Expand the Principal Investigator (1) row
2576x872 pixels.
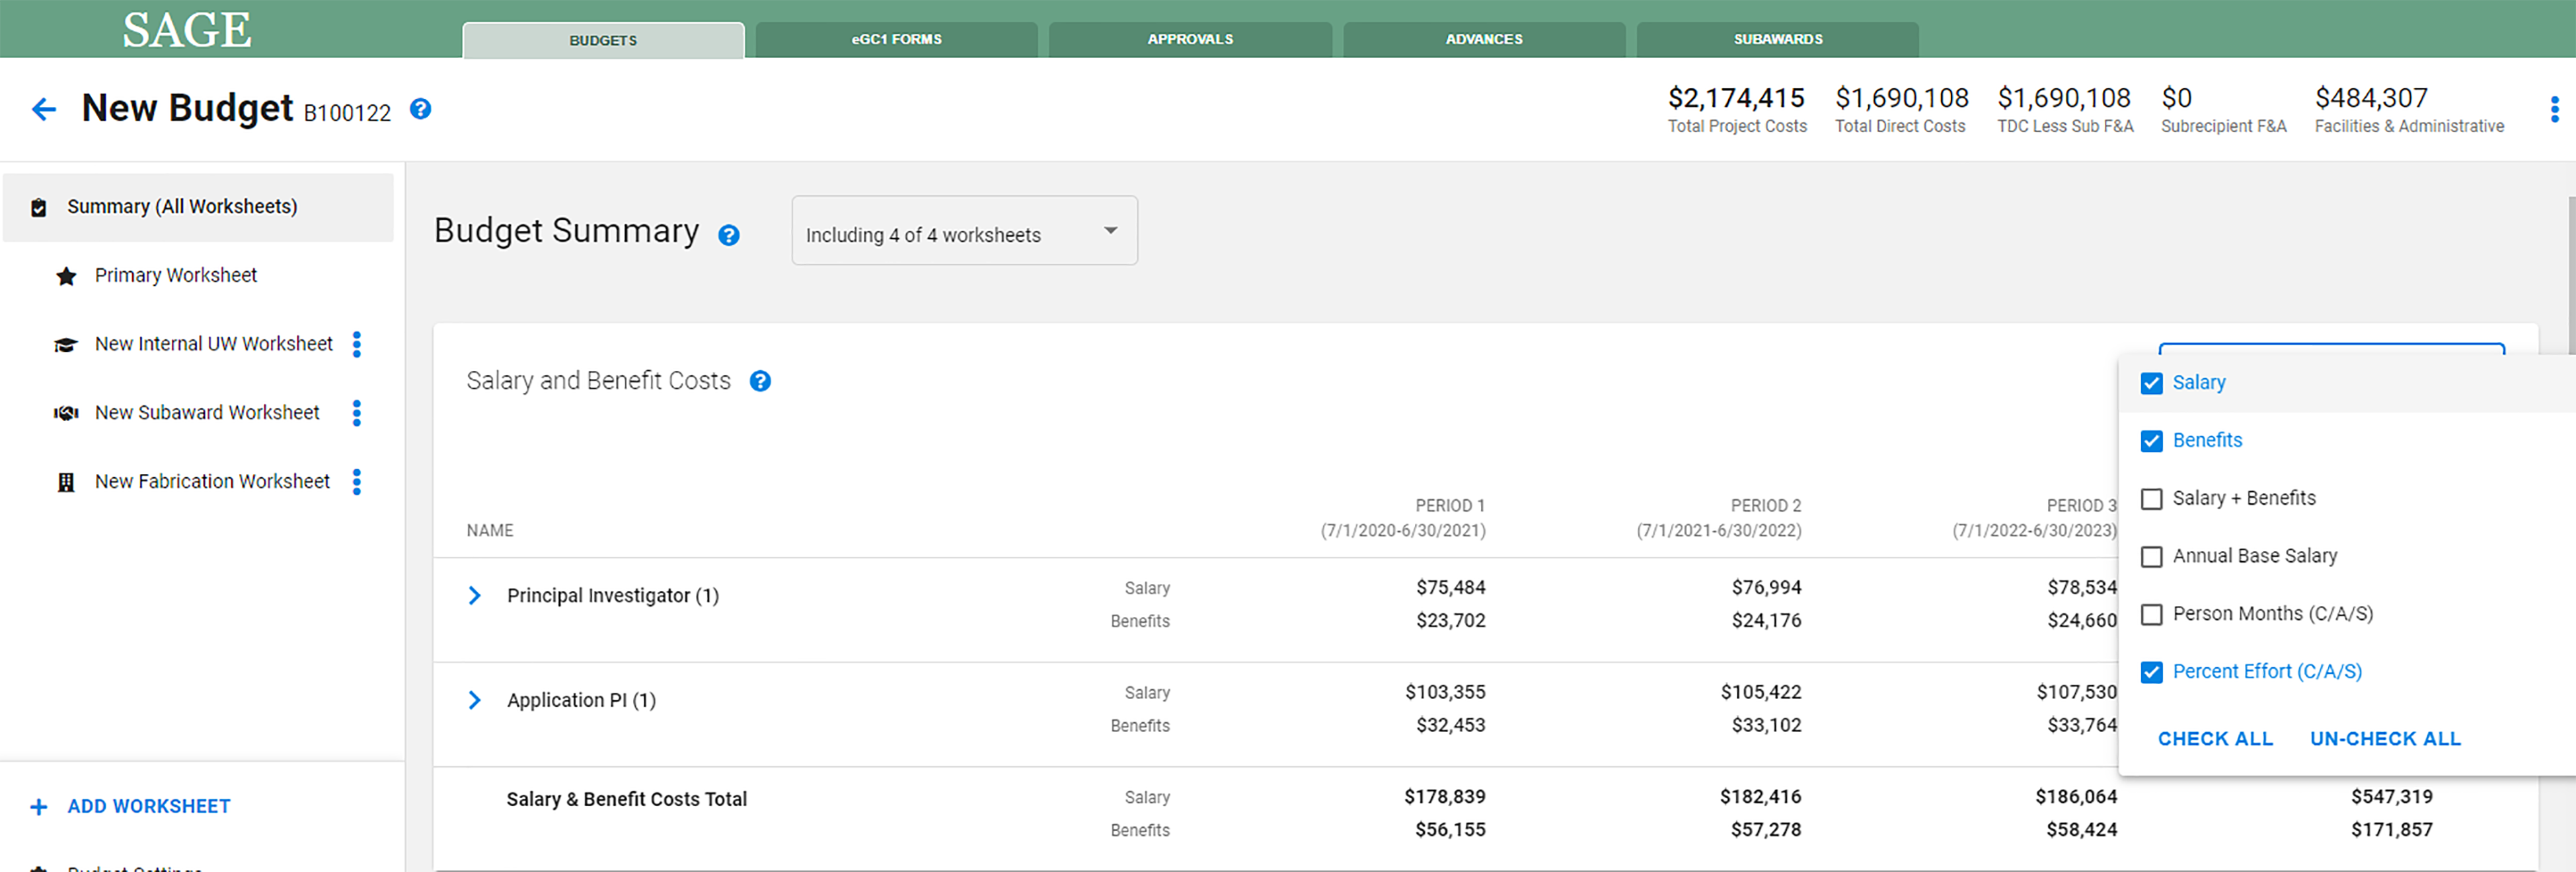(x=475, y=596)
